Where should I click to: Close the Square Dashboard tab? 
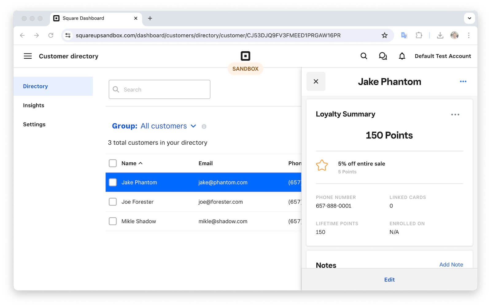(136, 18)
